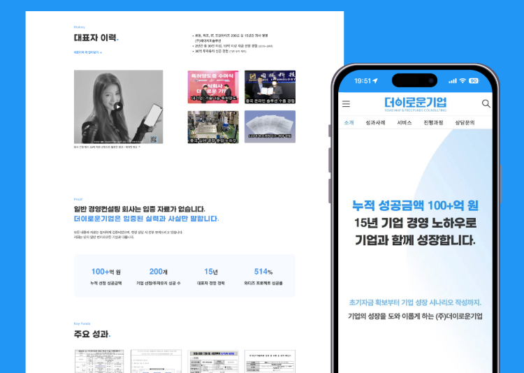524x373 pixels.
Task: Open the 특허양도증 수여식 thumbnail
Action: point(213,87)
